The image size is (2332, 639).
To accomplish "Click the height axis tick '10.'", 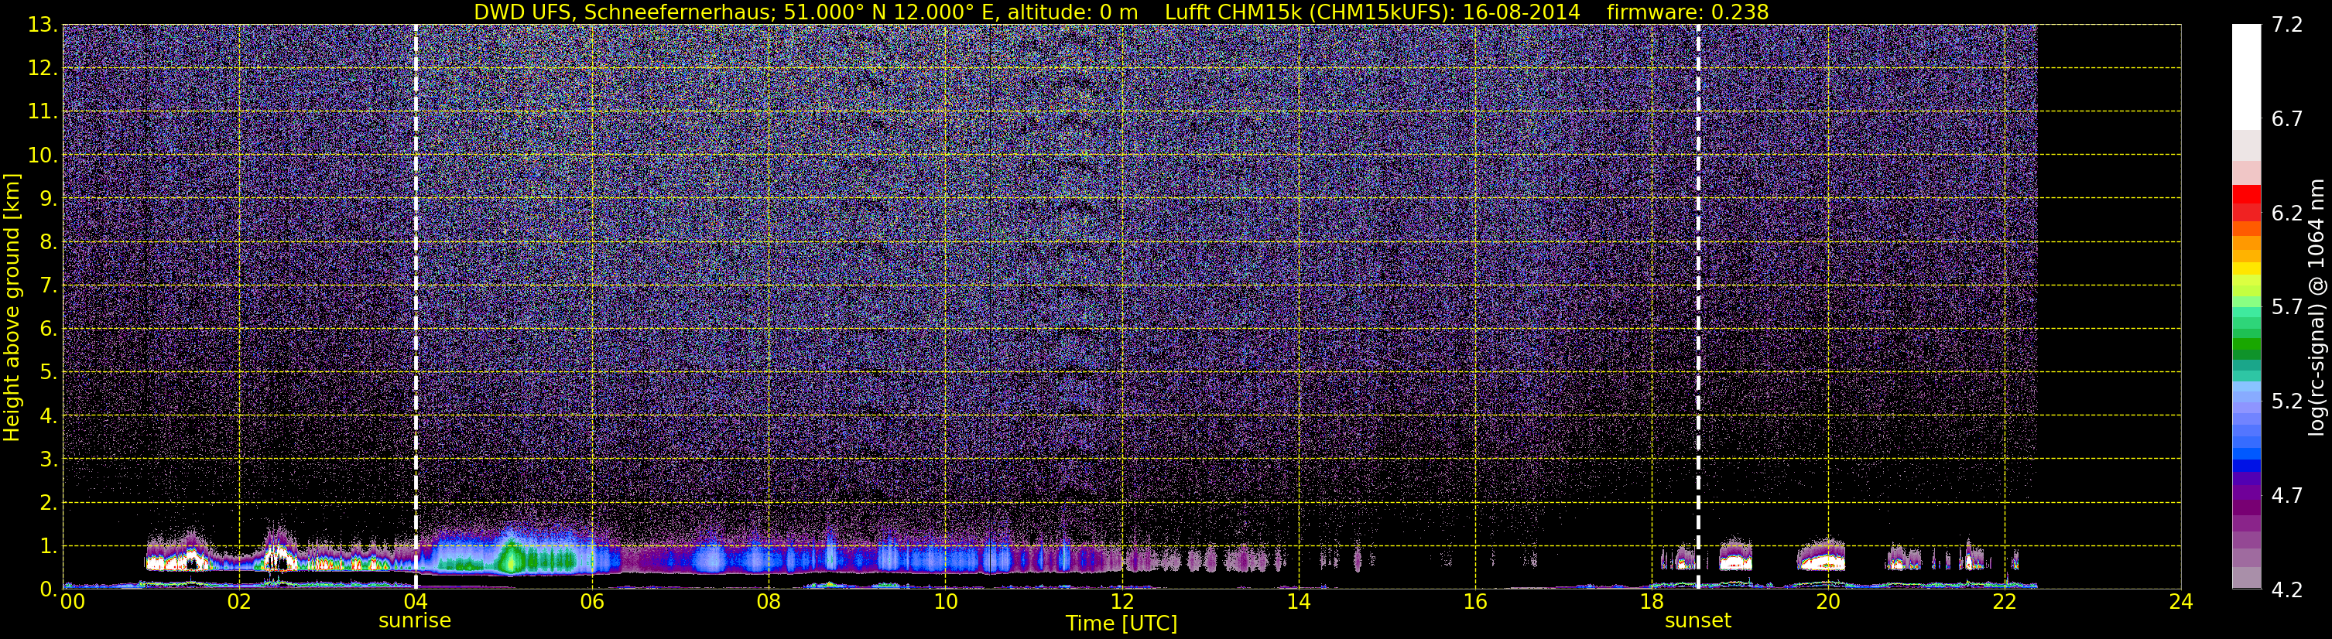I will click(43, 155).
